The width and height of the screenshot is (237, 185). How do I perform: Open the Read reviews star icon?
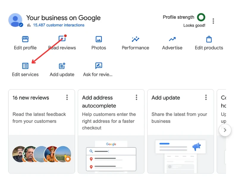pos(62,38)
